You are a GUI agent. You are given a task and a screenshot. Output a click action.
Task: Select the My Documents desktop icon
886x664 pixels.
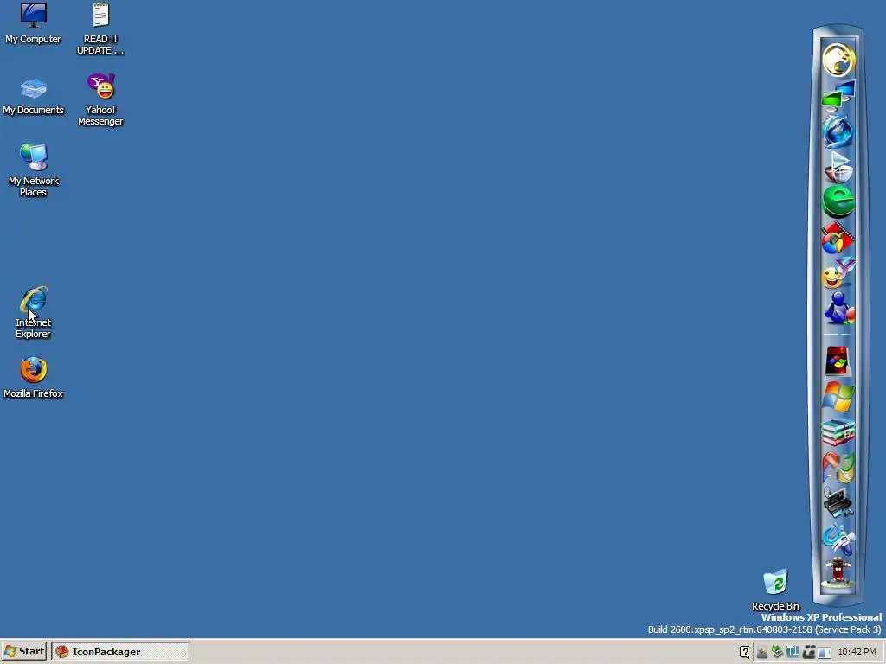pyautogui.click(x=34, y=96)
